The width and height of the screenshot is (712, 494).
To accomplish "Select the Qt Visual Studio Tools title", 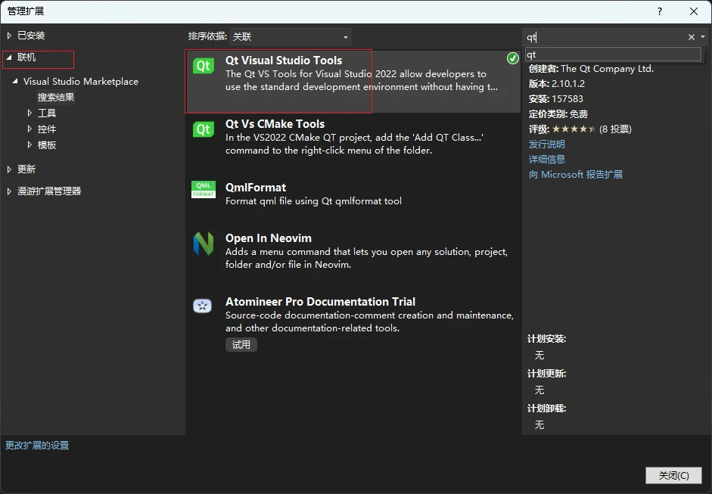I will (284, 61).
